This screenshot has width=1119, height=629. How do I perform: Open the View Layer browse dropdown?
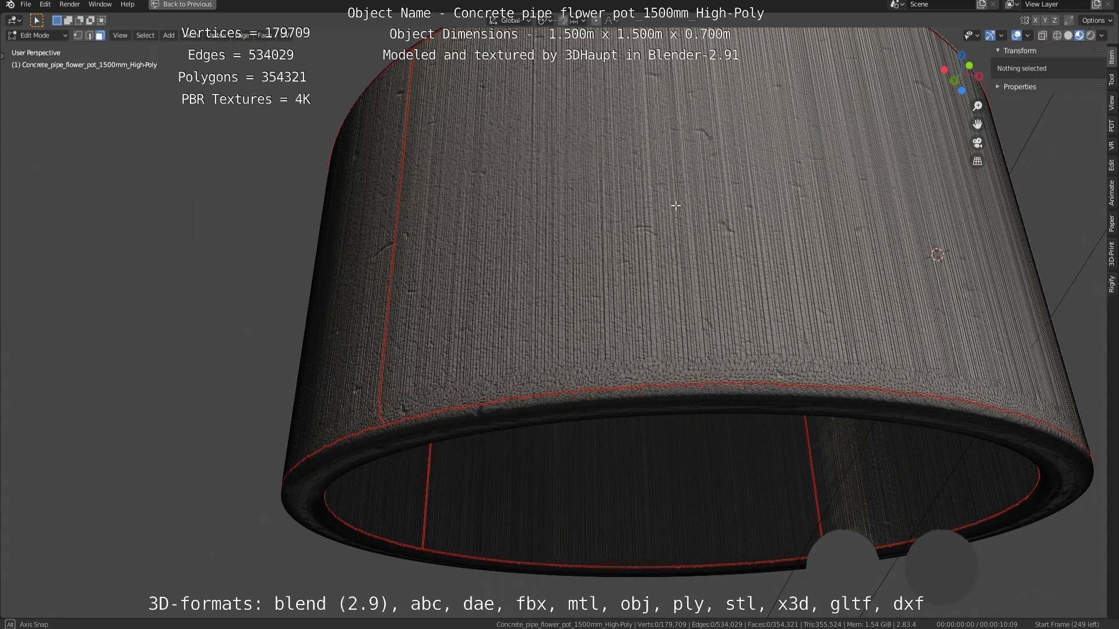(x=1012, y=4)
